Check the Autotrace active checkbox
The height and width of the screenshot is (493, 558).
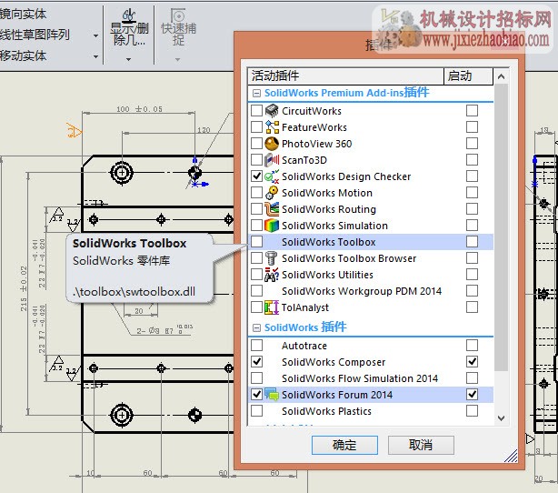pos(256,346)
